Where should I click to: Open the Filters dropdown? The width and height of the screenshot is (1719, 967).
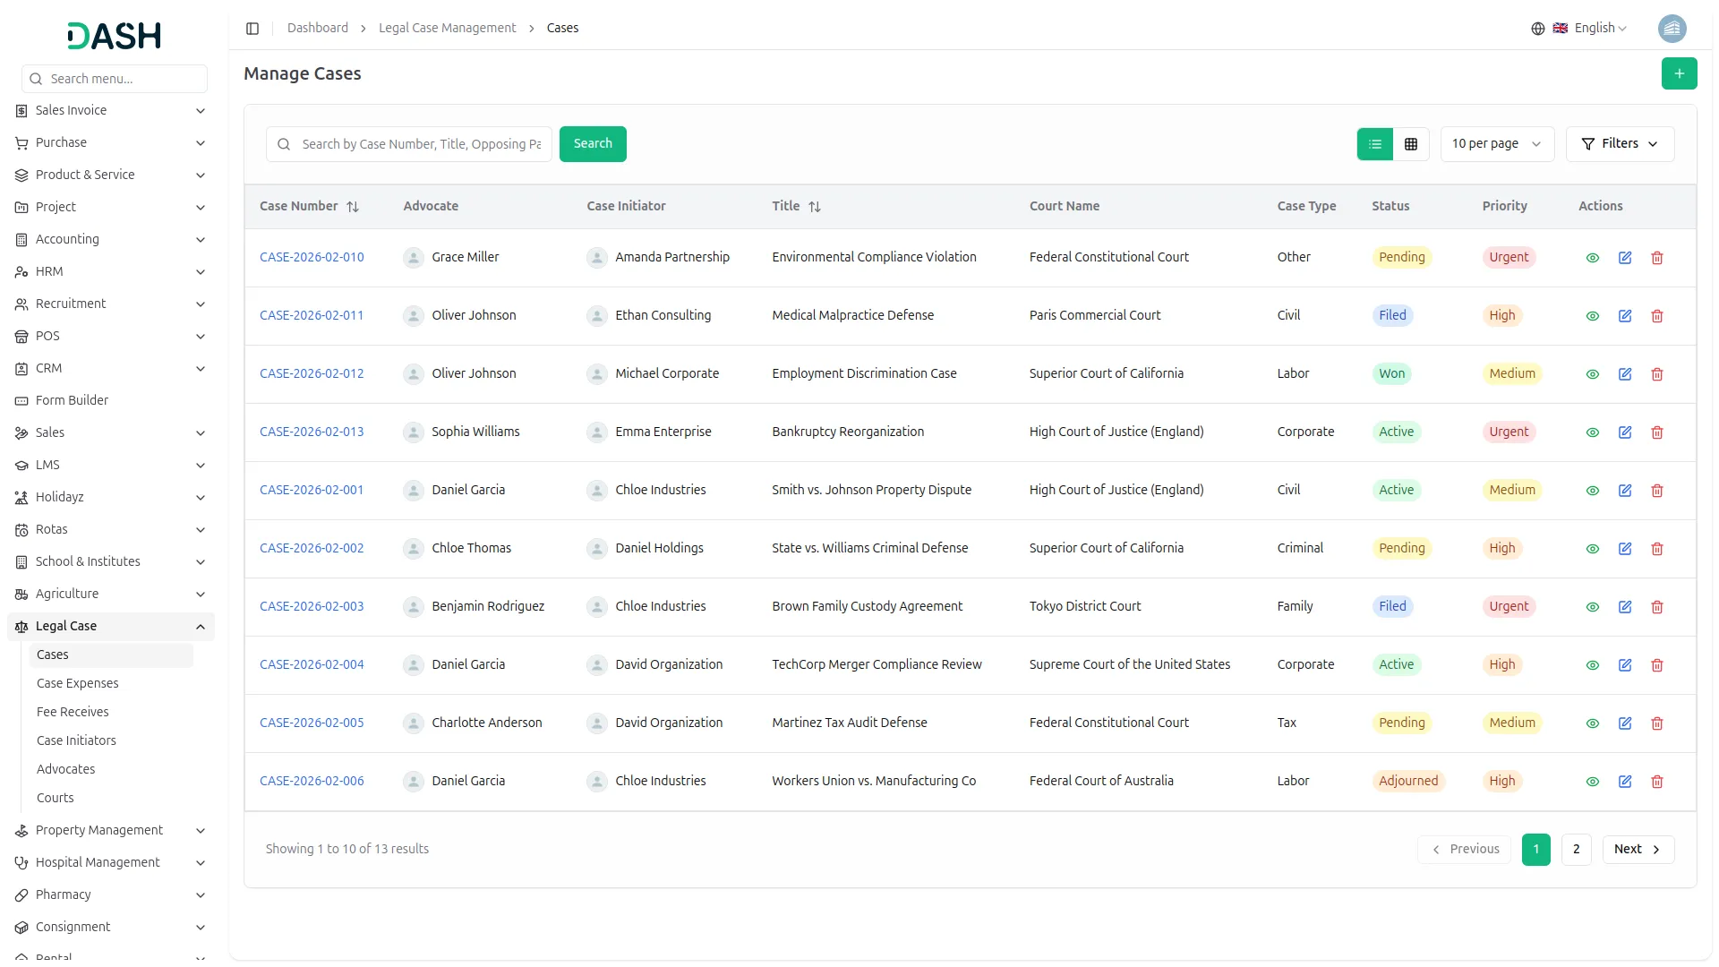[1619, 144]
